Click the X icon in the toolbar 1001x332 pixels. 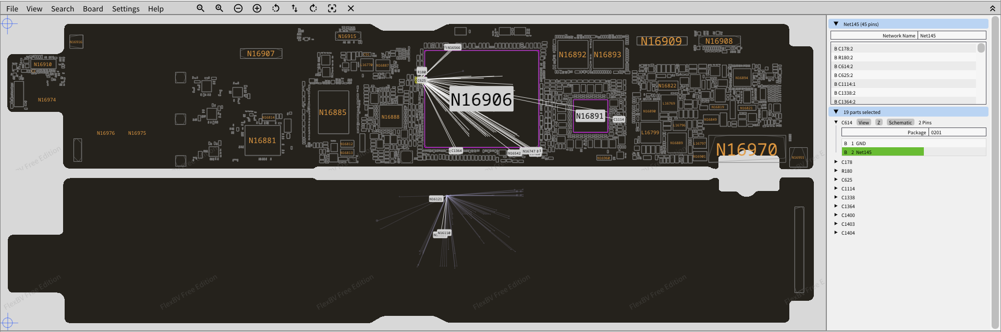(351, 8)
